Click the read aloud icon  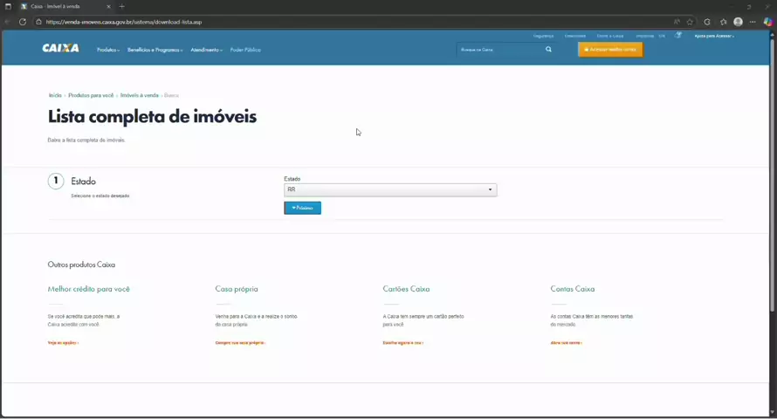click(677, 22)
